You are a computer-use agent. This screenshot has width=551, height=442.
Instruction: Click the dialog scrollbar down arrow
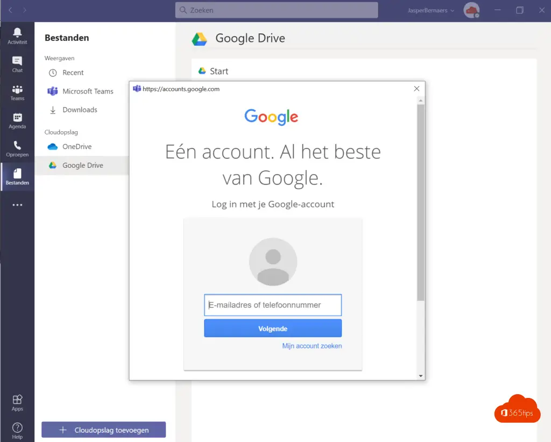pyautogui.click(x=421, y=376)
